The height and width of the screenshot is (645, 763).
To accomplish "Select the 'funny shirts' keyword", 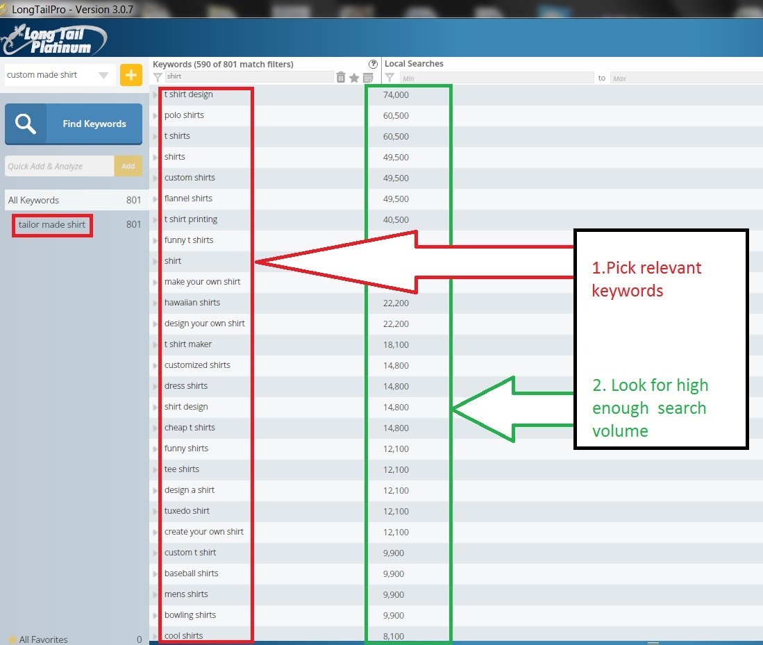I will click(186, 449).
